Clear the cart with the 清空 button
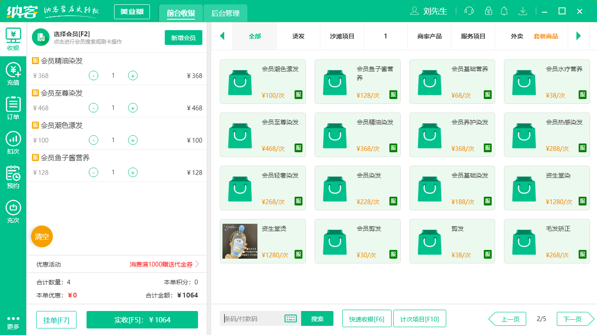597x335 pixels. click(x=42, y=236)
